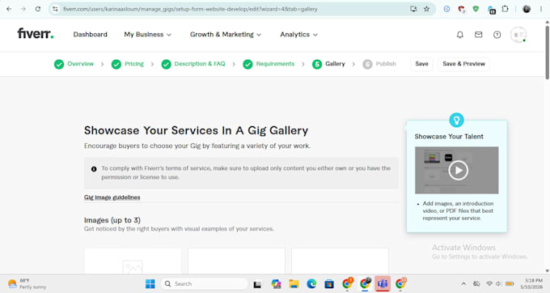Click the Gallery step 5 circle

click(317, 64)
